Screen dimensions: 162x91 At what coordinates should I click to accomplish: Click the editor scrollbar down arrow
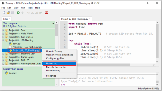pos(157,62)
